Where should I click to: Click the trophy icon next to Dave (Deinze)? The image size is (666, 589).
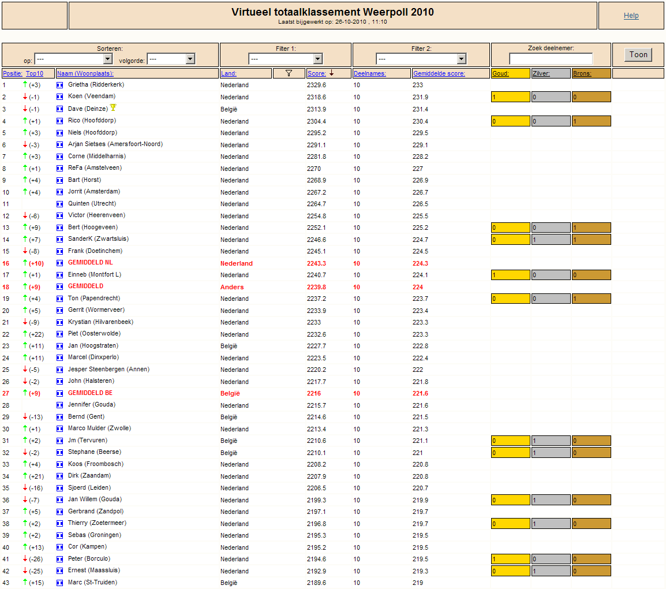coord(113,107)
